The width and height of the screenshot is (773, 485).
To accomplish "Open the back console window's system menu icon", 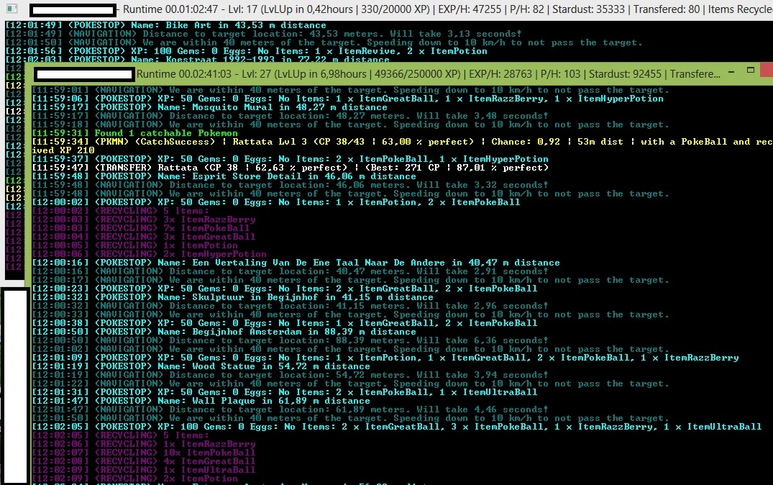I will [12, 9].
